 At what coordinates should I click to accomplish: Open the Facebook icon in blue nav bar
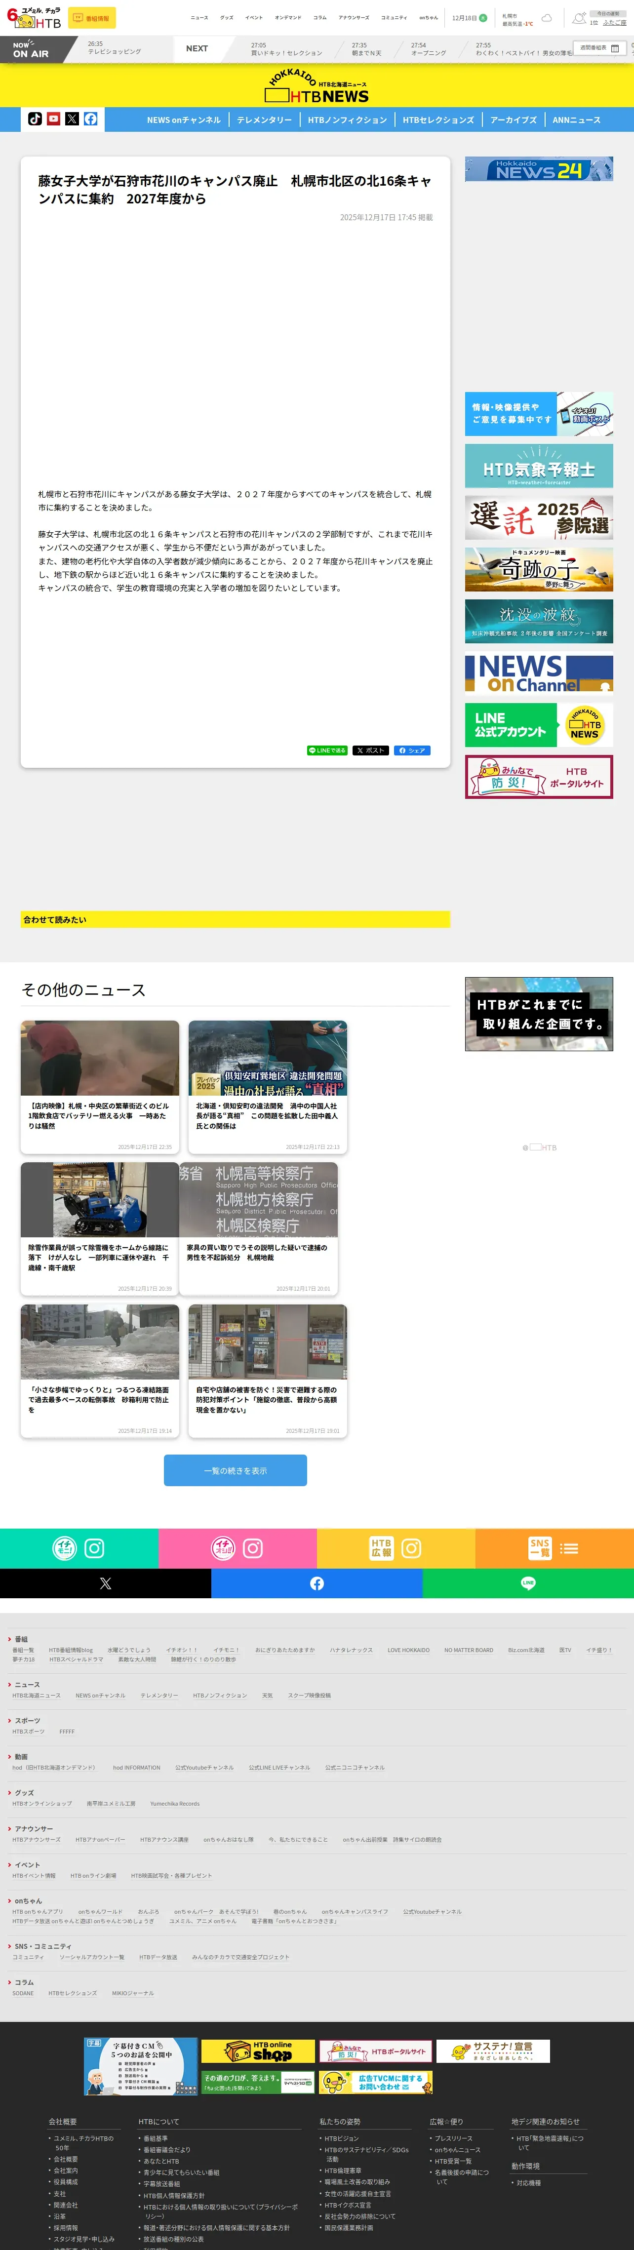(x=90, y=119)
